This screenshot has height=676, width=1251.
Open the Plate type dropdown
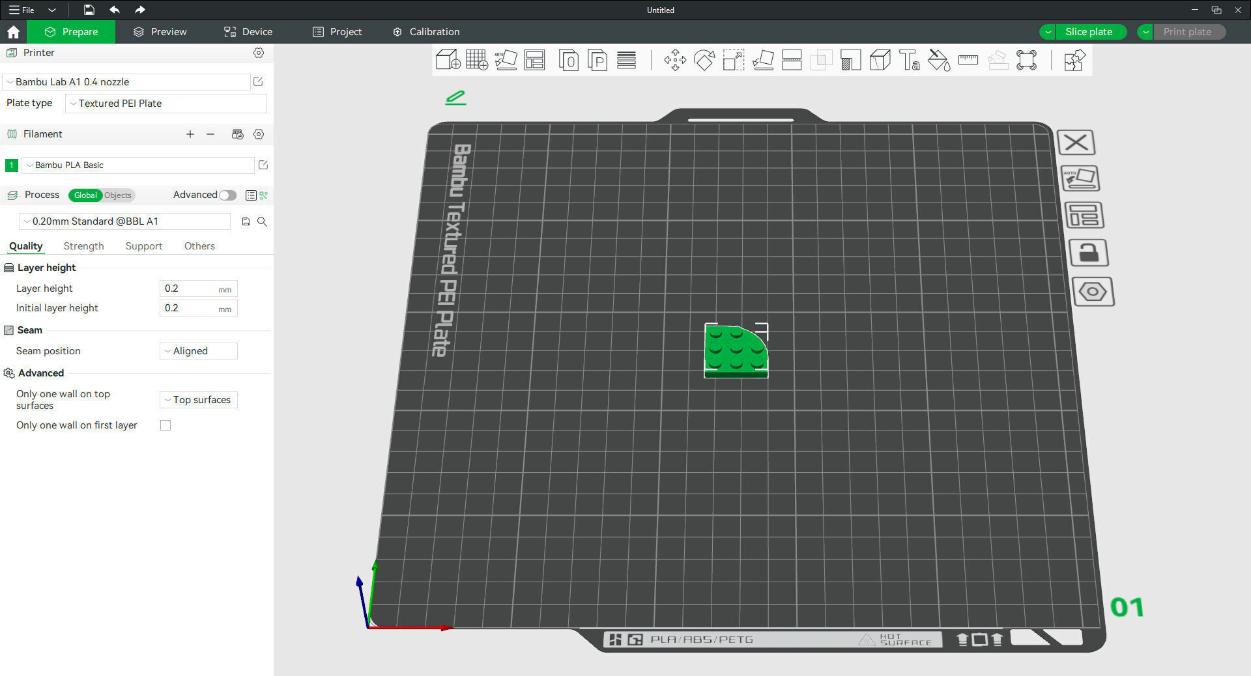166,104
